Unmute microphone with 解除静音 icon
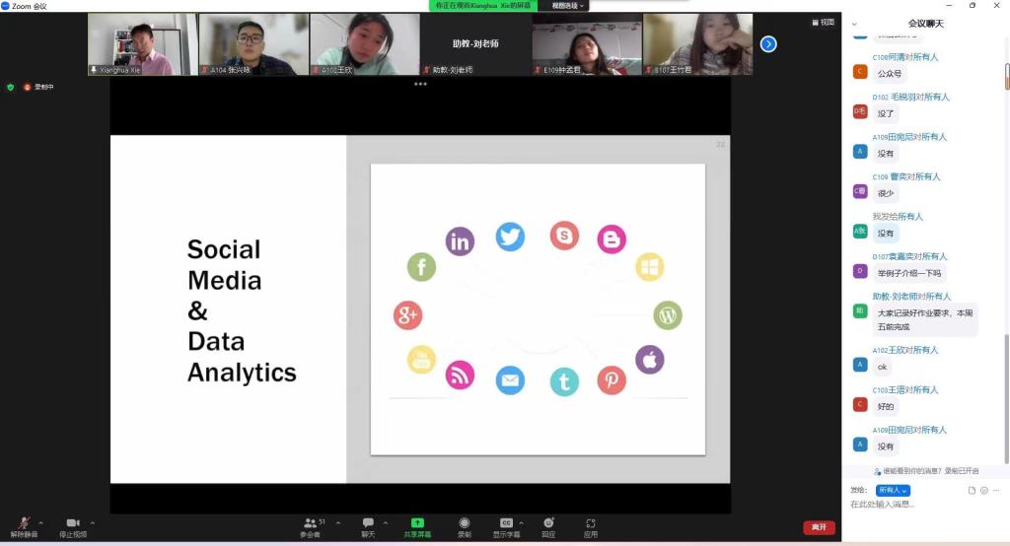The image size is (1010, 546). click(x=23, y=522)
